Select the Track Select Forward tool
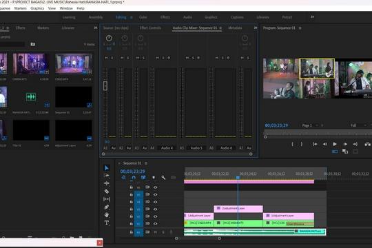Image resolution: width=372 pixels, height=248 pixels. pyautogui.click(x=107, y=176)
